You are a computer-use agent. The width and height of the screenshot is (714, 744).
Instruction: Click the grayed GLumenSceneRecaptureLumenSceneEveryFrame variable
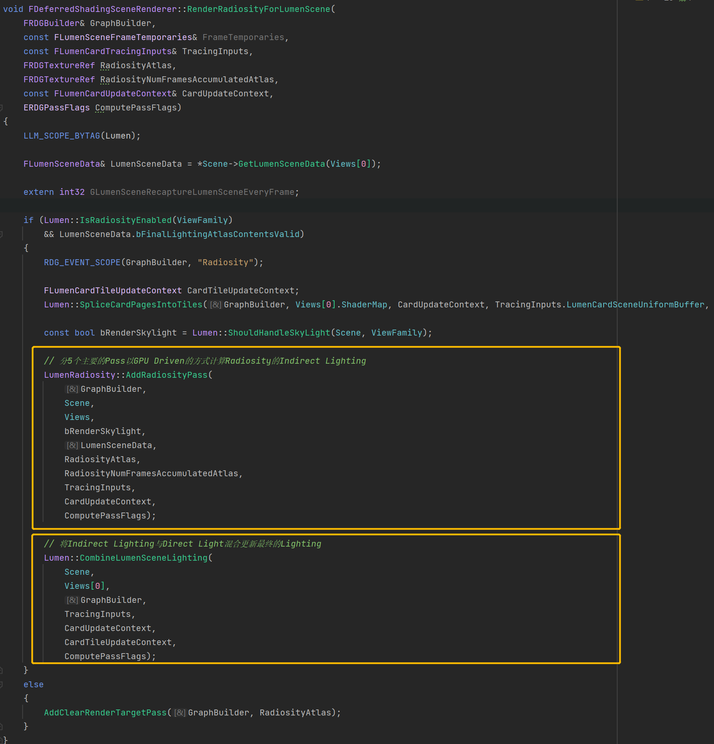point(192,192)
